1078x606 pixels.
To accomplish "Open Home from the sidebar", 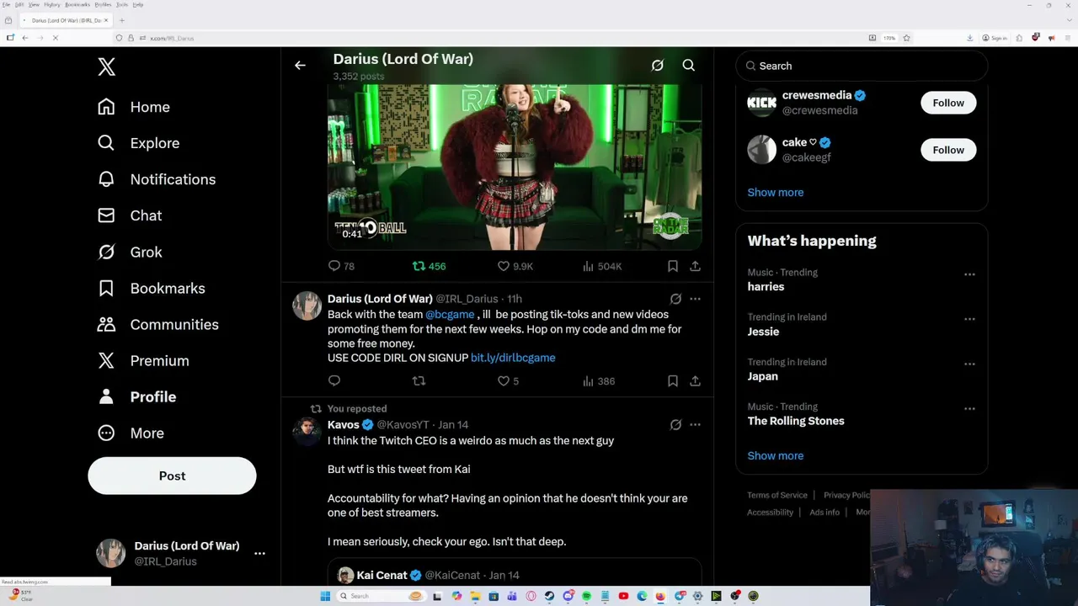I will click(x=134, y=107).
